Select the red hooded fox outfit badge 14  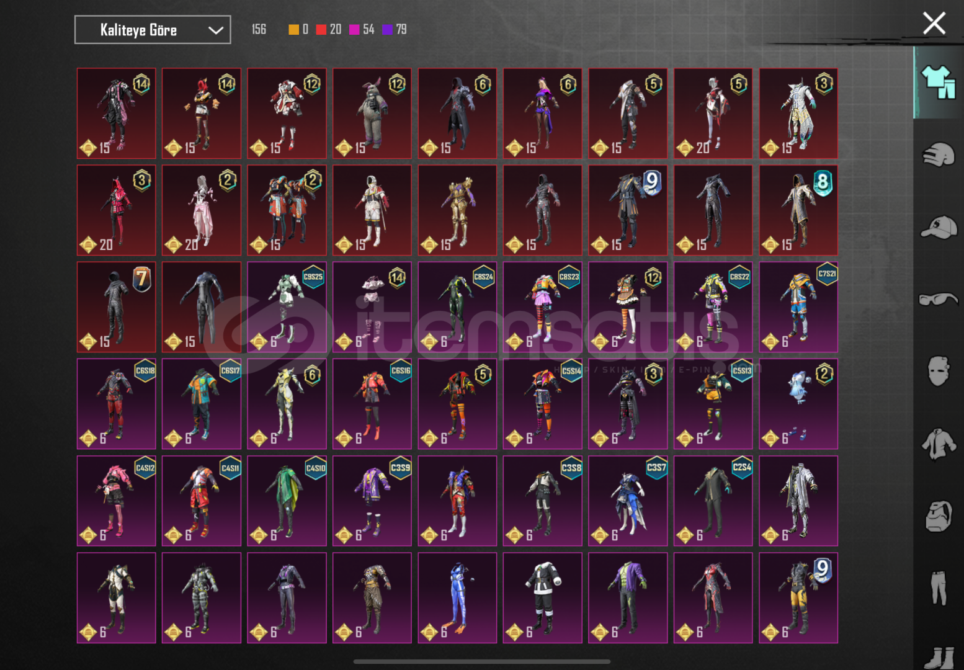coord(202,114)
